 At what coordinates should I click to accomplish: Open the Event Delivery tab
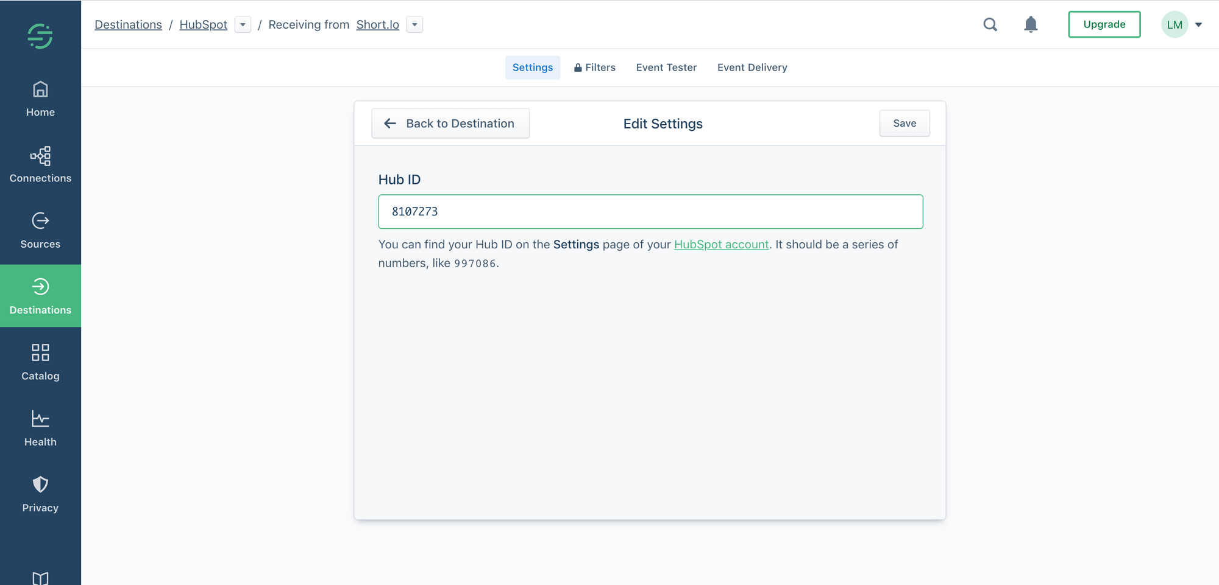coord(752,67)
